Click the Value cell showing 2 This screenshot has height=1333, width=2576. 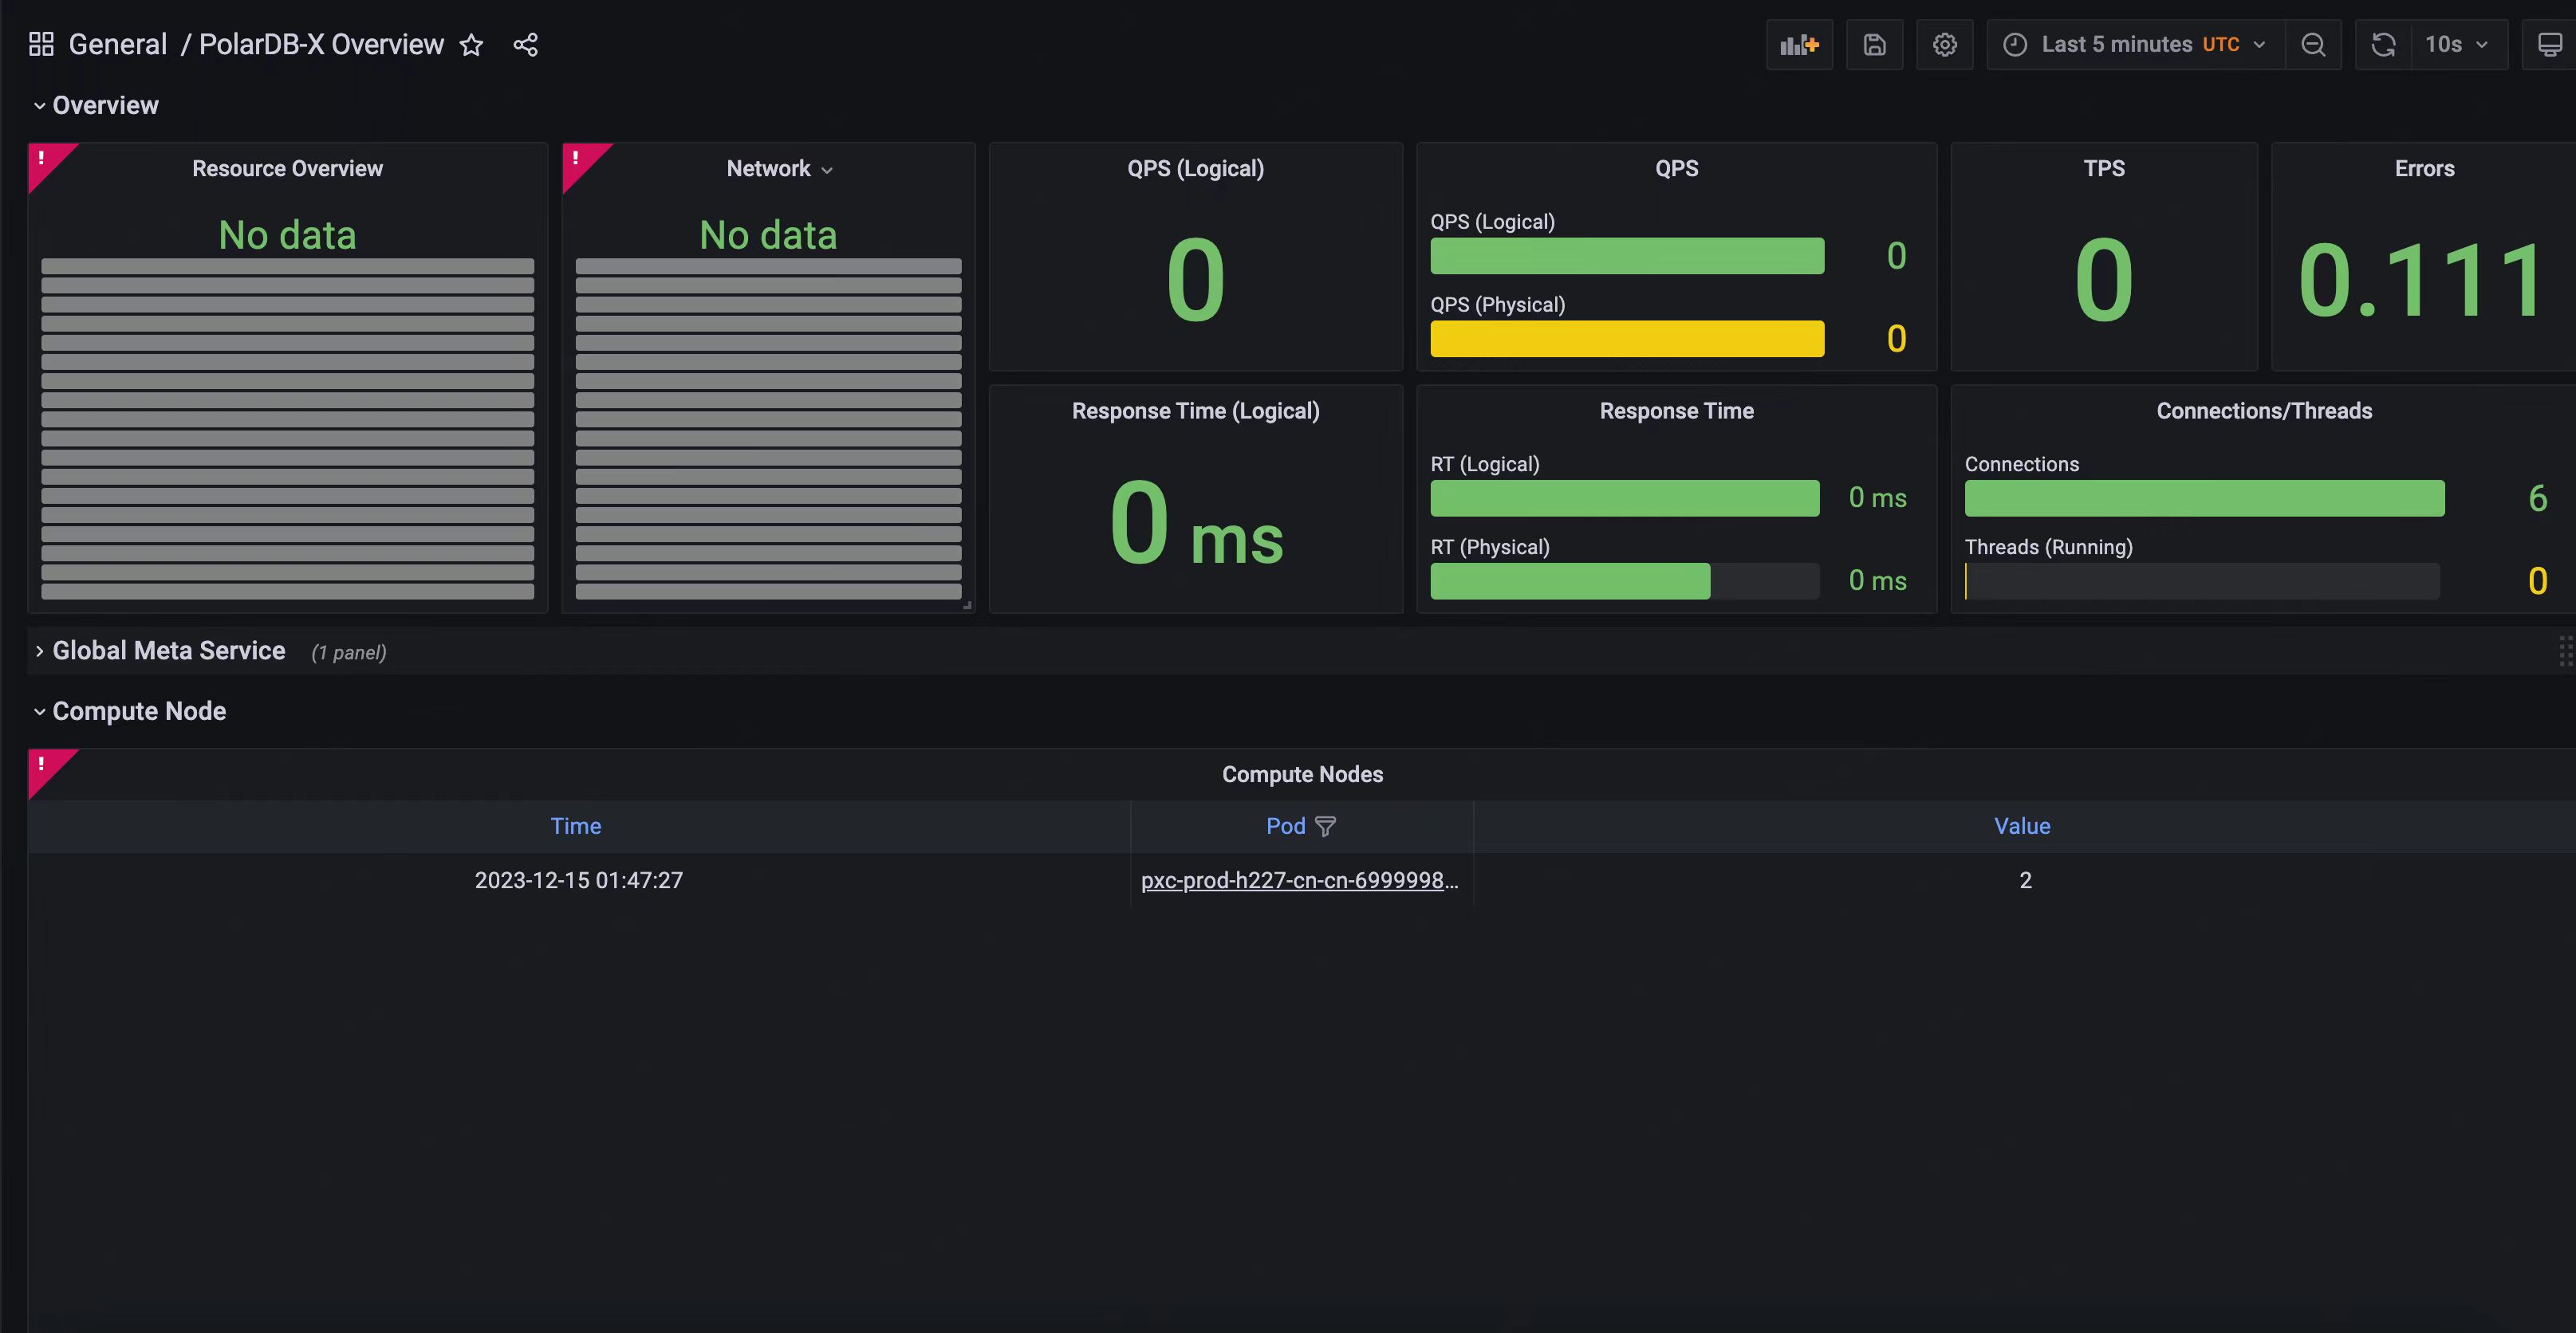[x=2025, y=880]
